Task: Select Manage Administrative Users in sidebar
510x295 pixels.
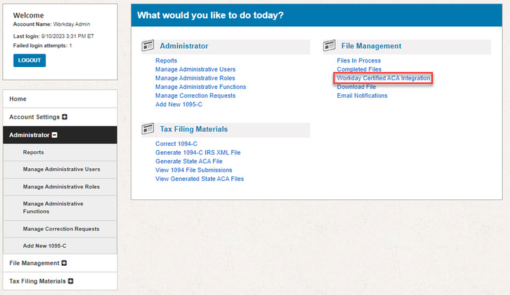Action: pos(61,169)
